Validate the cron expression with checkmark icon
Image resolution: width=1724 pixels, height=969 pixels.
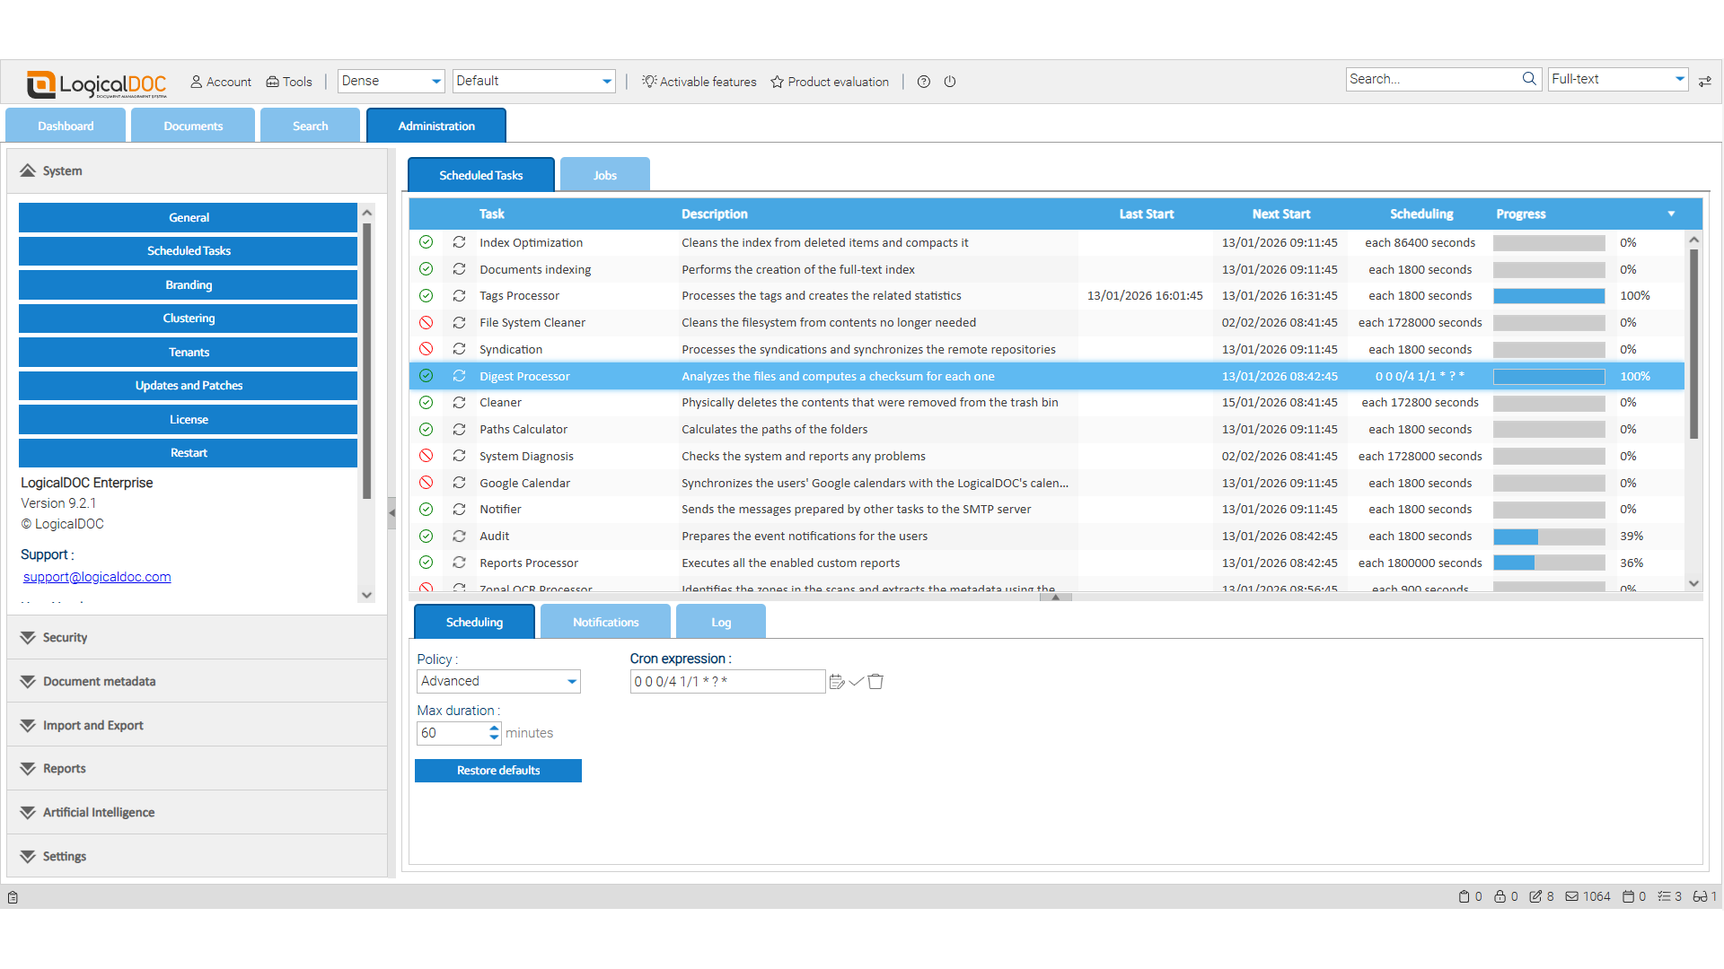click(x=856, y=681)
